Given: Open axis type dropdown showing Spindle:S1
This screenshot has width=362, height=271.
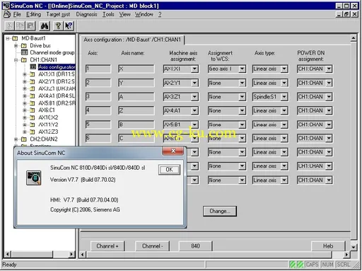Looking at the screenshot, I should coord(284,97).
